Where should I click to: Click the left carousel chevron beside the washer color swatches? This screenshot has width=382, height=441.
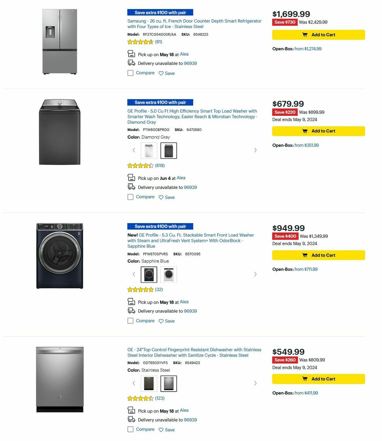(x=134, y=150)
